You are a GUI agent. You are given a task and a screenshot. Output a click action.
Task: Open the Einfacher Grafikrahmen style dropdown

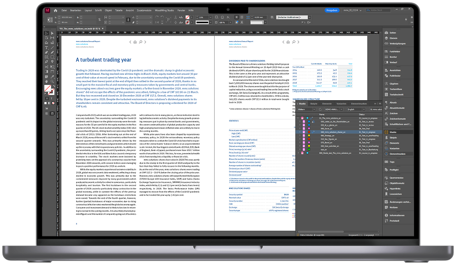(309, 18)
